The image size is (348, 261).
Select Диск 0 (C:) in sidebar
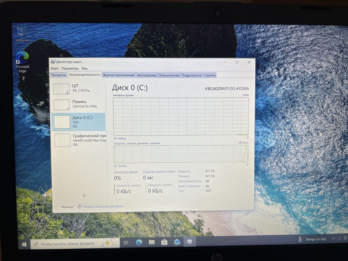78,122
